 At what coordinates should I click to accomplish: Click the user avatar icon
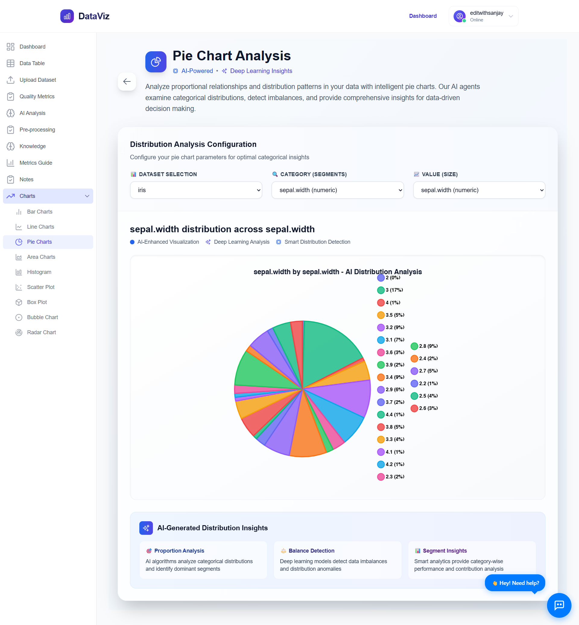click(459, 16)
